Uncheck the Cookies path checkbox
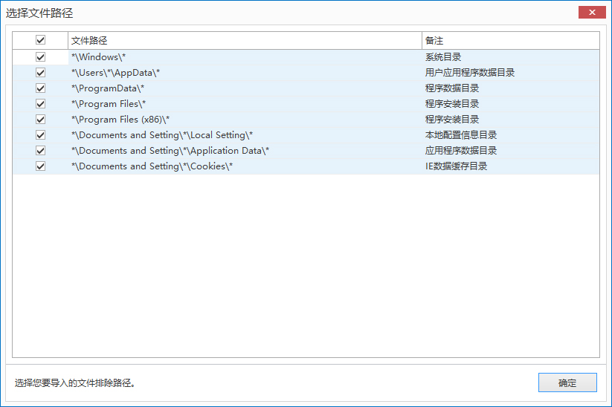Screen dimensions: 612x407 pyautogui.click(x=40, y=166)
